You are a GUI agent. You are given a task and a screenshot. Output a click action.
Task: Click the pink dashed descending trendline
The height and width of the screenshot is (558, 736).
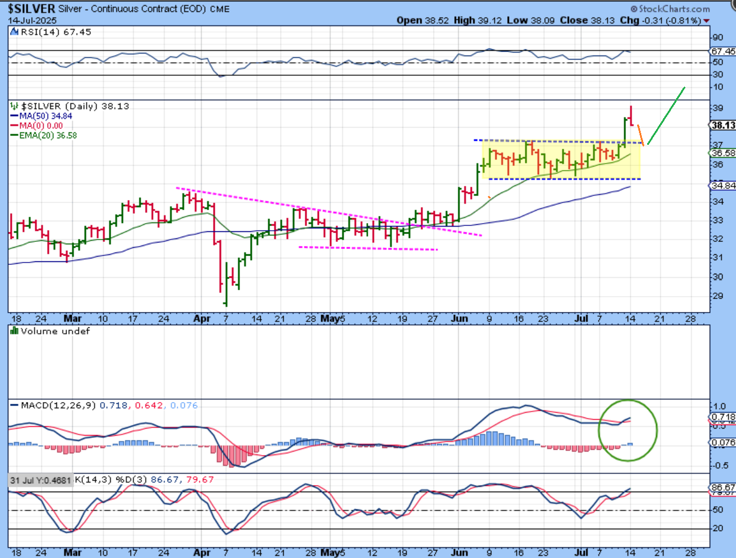tap(329, 212)
